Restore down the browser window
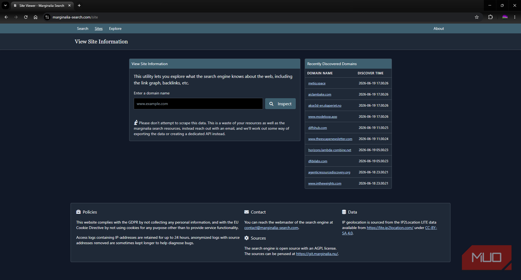Screen dimensions: 521x280 point(502,5)
